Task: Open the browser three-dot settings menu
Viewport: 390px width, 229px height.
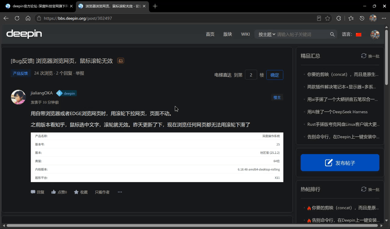Action: tap(384, 18)
